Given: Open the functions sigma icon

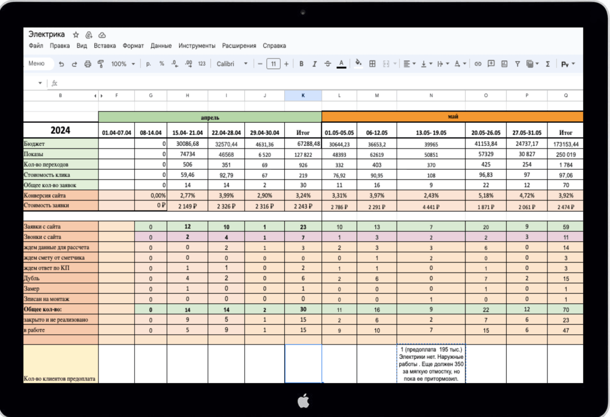Looking at the screenshot, I should click(x=548, y=64).
